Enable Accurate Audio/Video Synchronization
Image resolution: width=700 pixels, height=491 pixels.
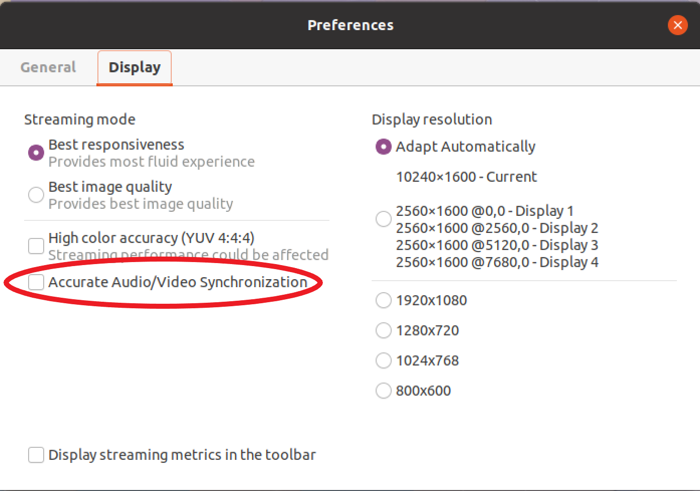(x=36, y=282)
